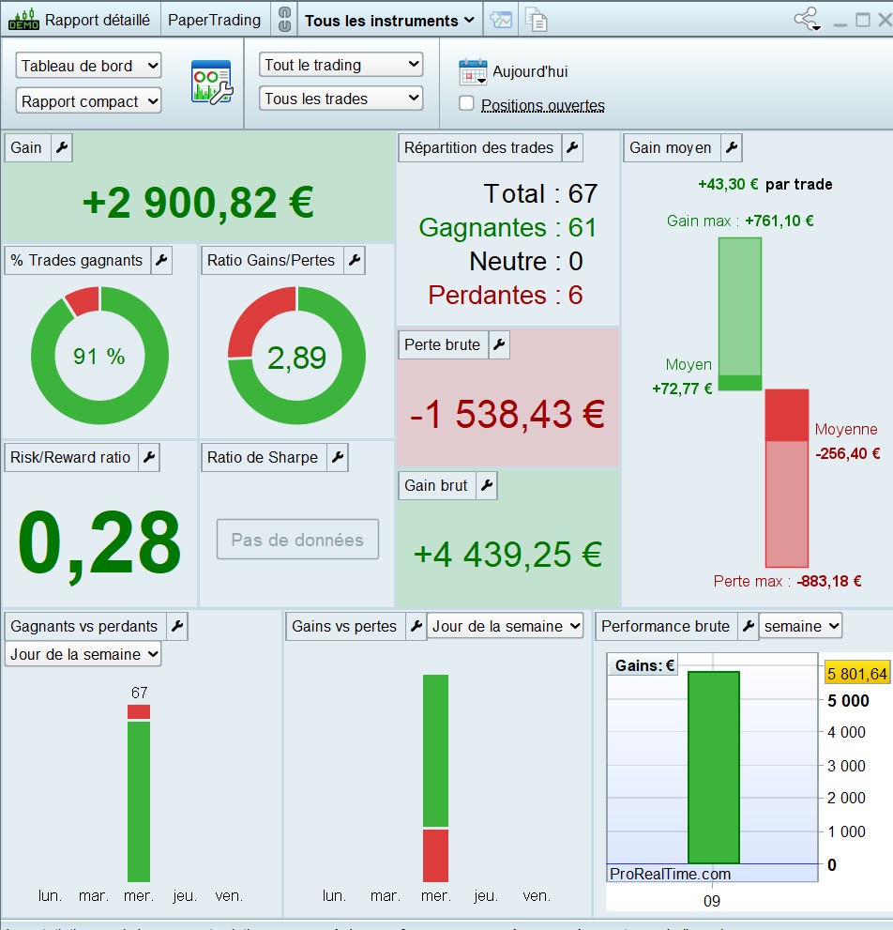
Task: Expand the Tout le trading dropdown
Action: [341, 64]
